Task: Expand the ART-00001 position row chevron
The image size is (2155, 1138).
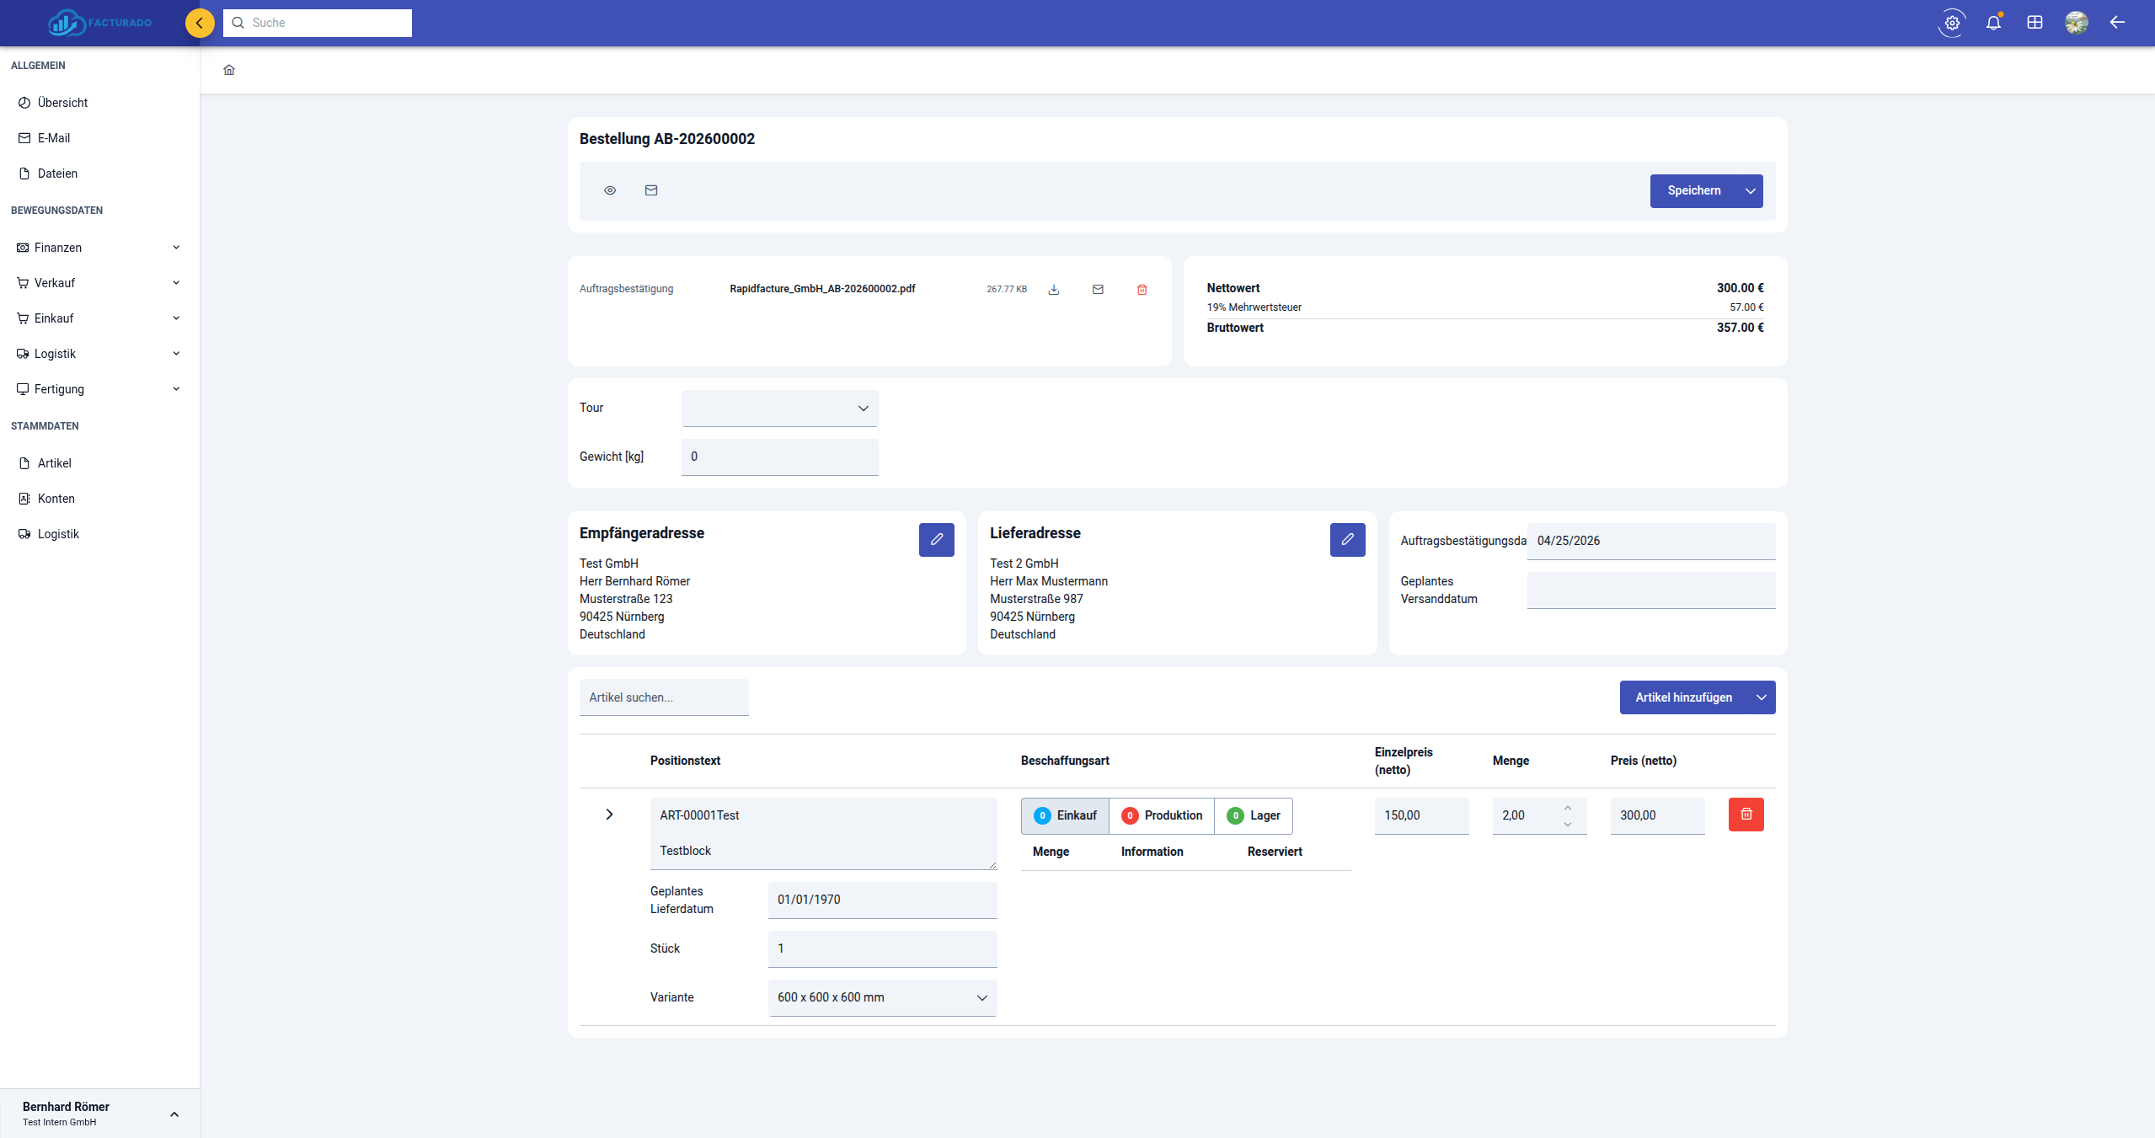Action: pyautogui.click(x=609, y=815)
